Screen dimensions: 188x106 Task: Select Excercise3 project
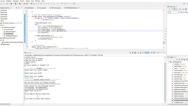click(4, 17)
